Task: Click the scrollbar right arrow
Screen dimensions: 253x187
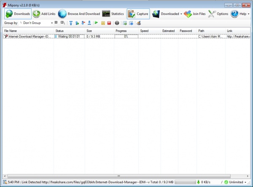Action: pyautogui.click(x=248, y=176)
